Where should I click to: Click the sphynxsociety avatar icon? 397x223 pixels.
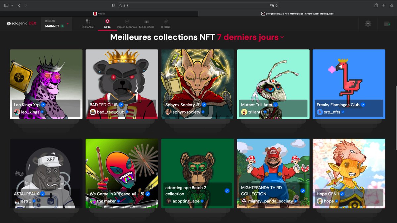pos(168,112)
